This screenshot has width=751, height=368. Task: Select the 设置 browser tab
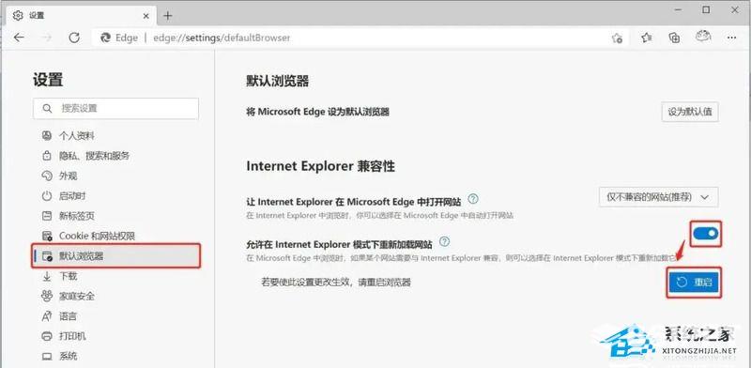pos(81,16)
